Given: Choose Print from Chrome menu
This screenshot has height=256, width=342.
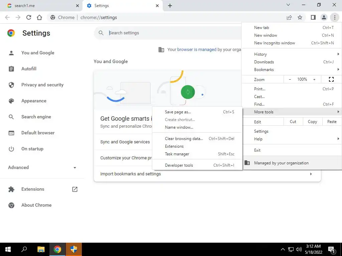Looking at the screenshot, I should coord(292,89).
